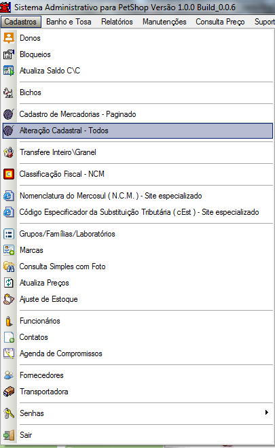Open the Consulta Preço menu
This screenshot has height=448, width=275.
pos(220,22)
